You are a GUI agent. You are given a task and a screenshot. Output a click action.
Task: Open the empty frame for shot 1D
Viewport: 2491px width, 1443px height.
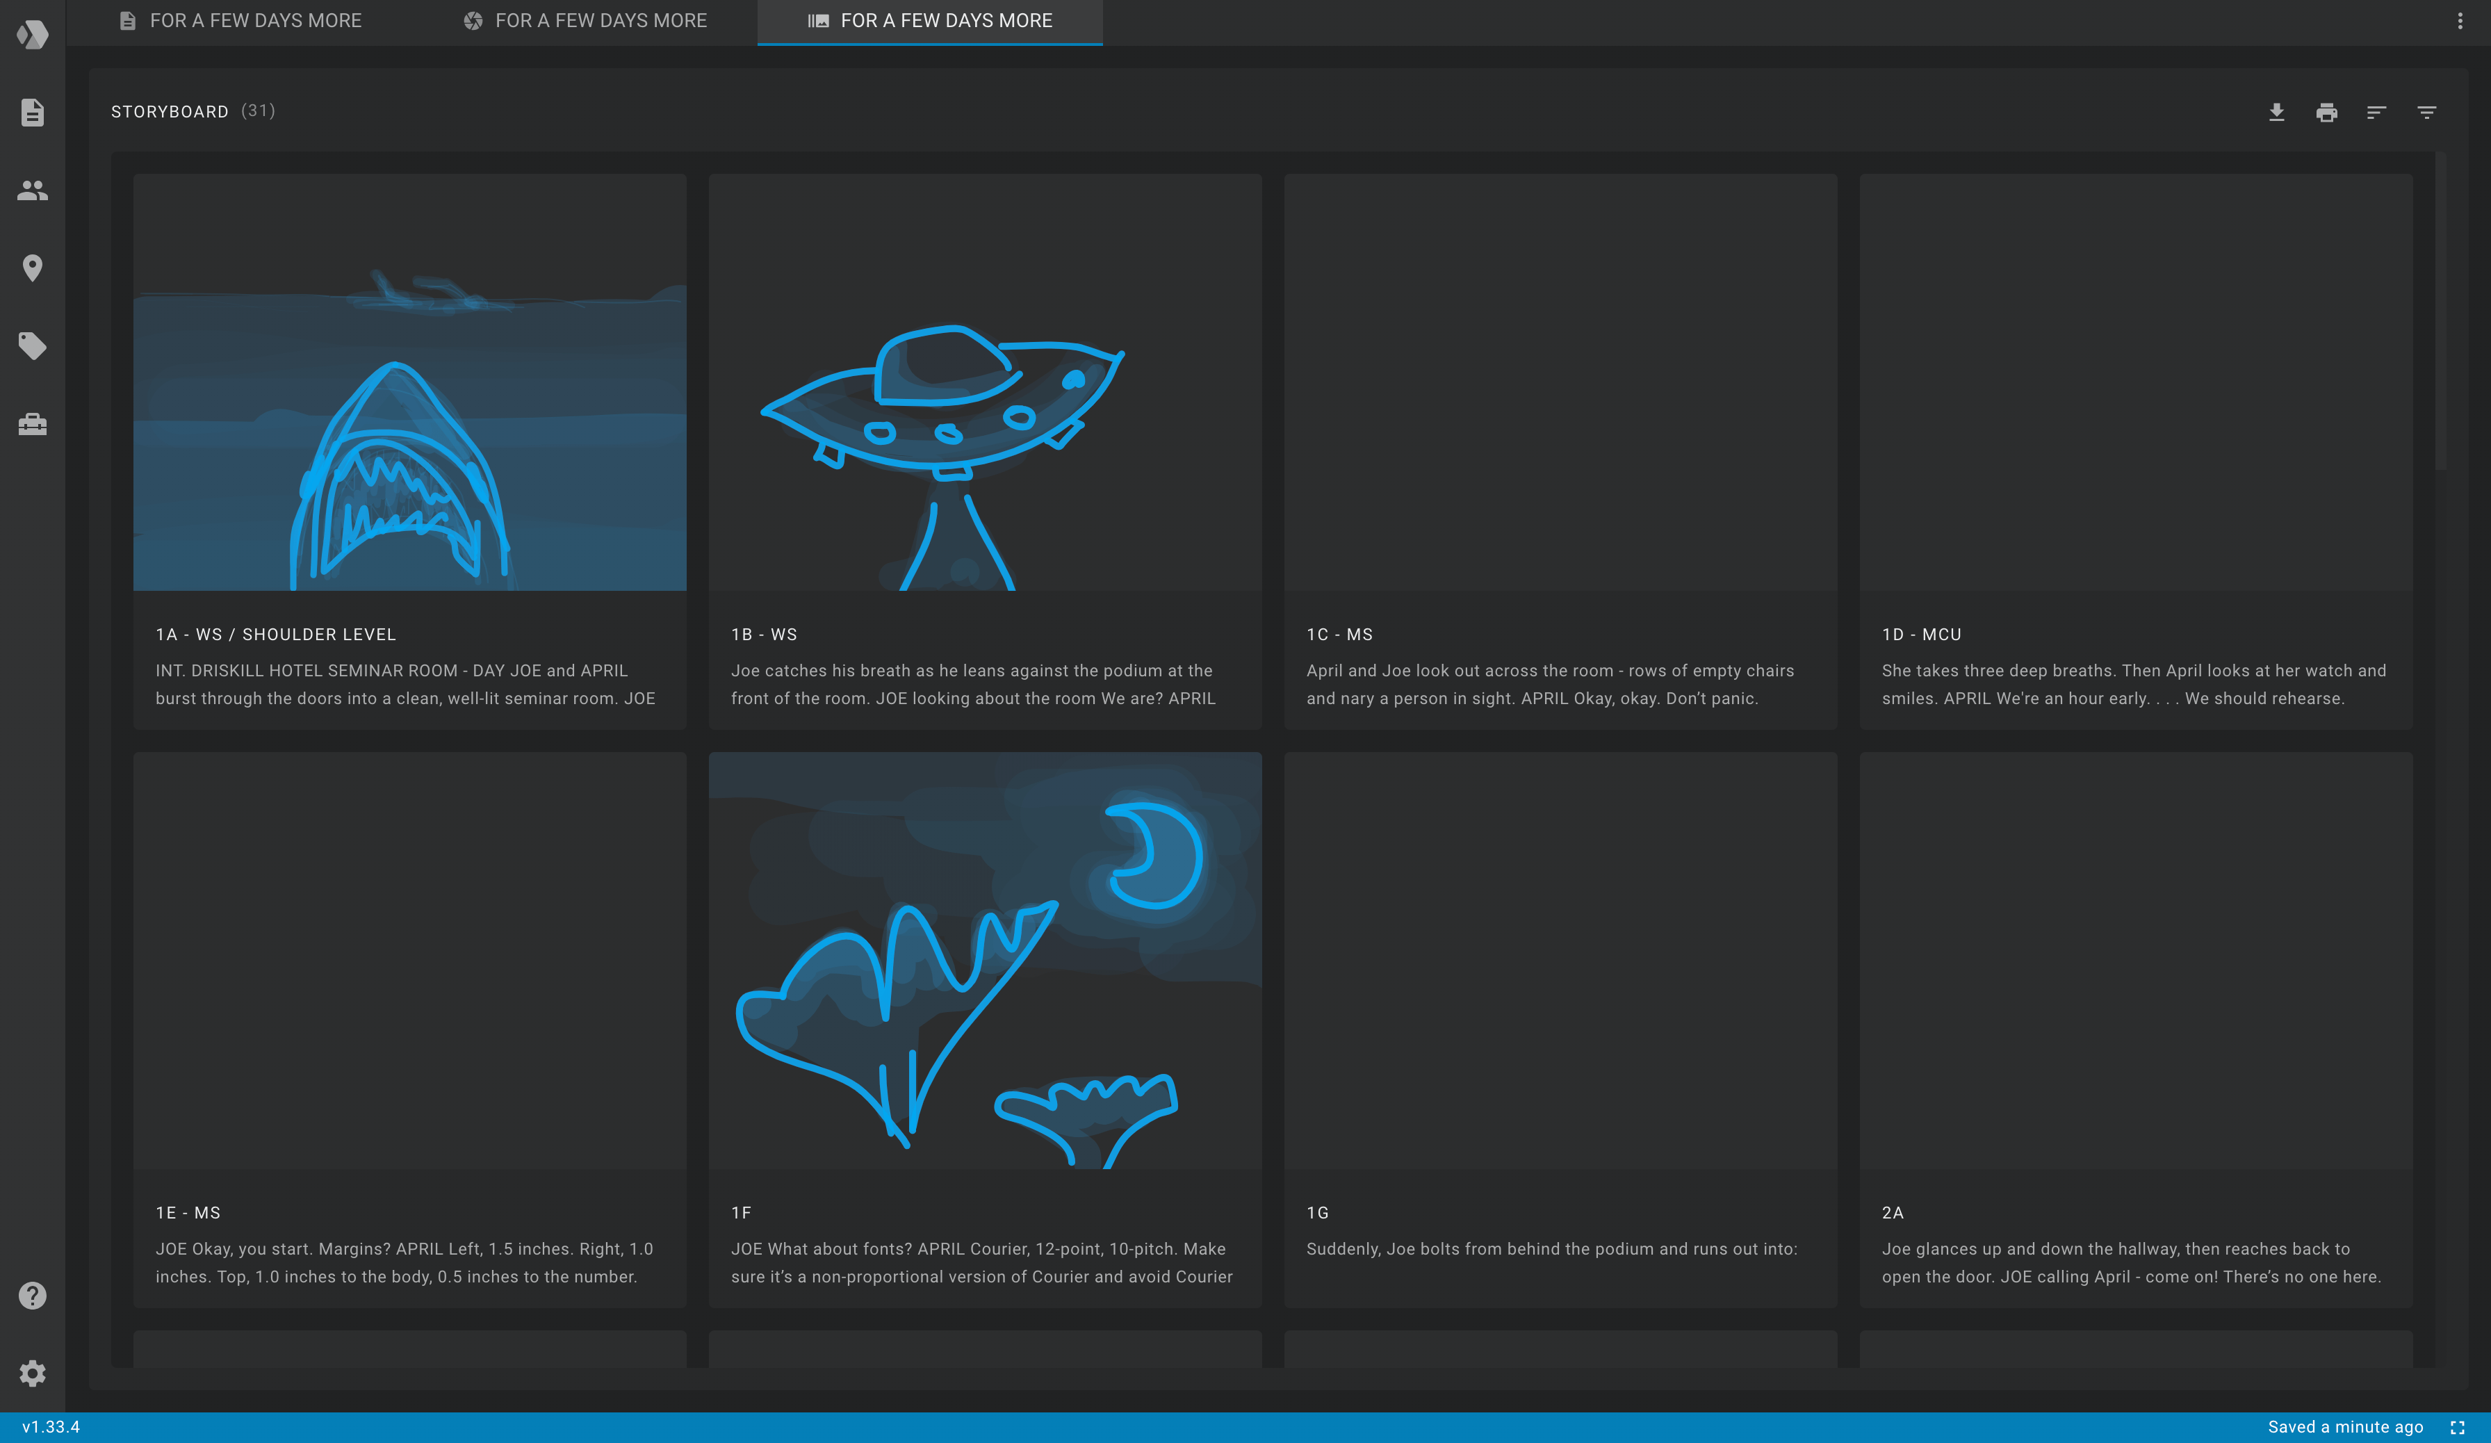(x=2136, y=382)
